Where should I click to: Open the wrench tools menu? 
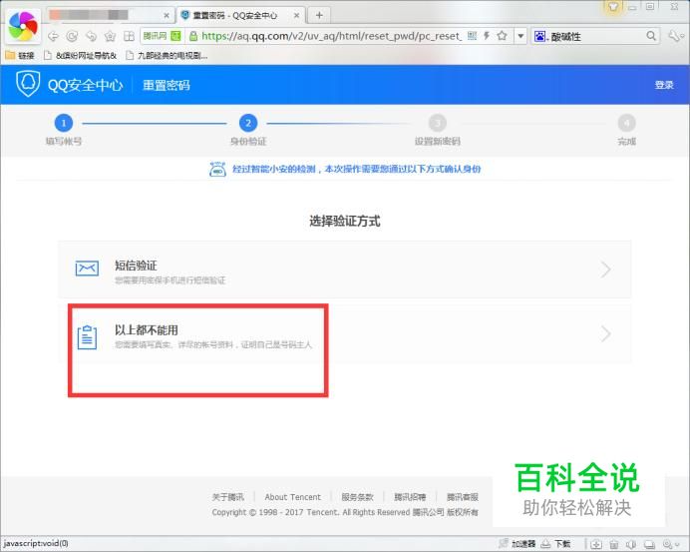click(674, 36)
